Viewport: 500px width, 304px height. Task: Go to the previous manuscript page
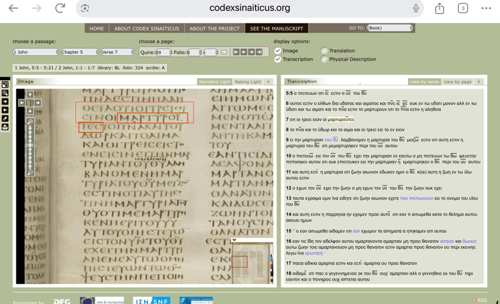point(243,52)
